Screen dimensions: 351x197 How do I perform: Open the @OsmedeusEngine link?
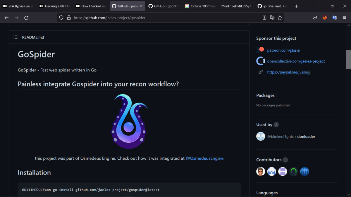pos(205,158)
